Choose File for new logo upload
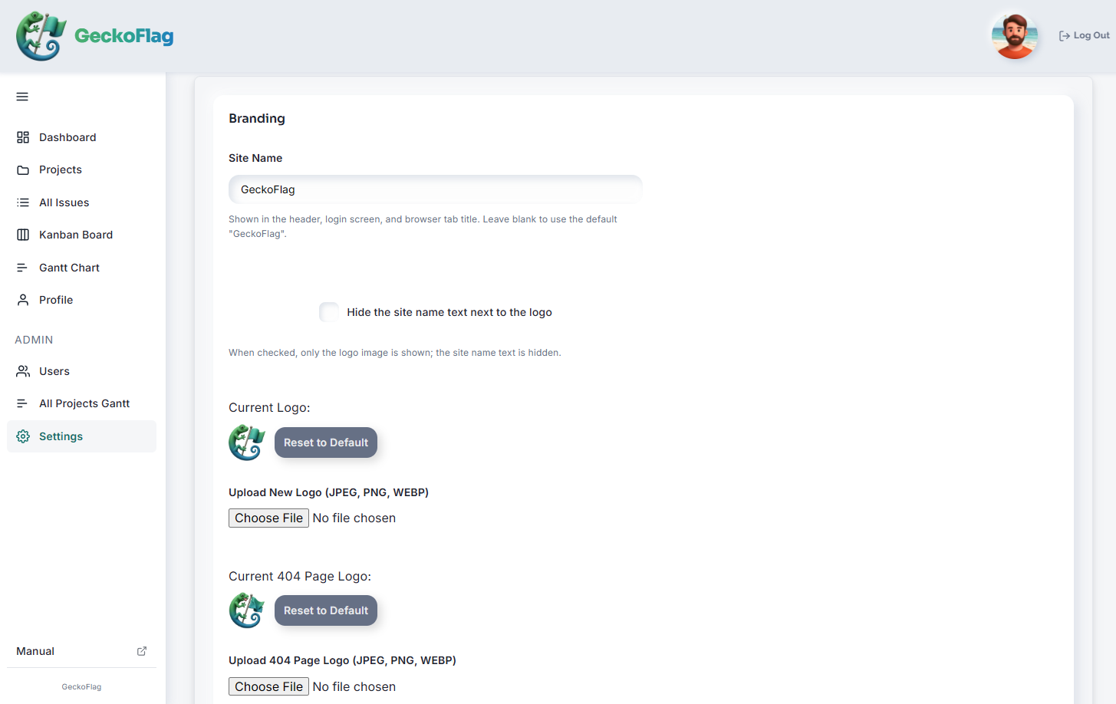The image size is (1116, 704). (268, 518)
